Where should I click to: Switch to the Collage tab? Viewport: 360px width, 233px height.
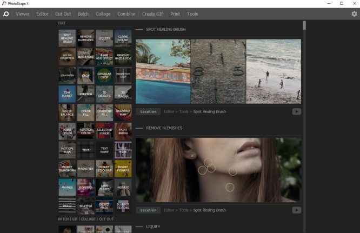pos(103,14)
